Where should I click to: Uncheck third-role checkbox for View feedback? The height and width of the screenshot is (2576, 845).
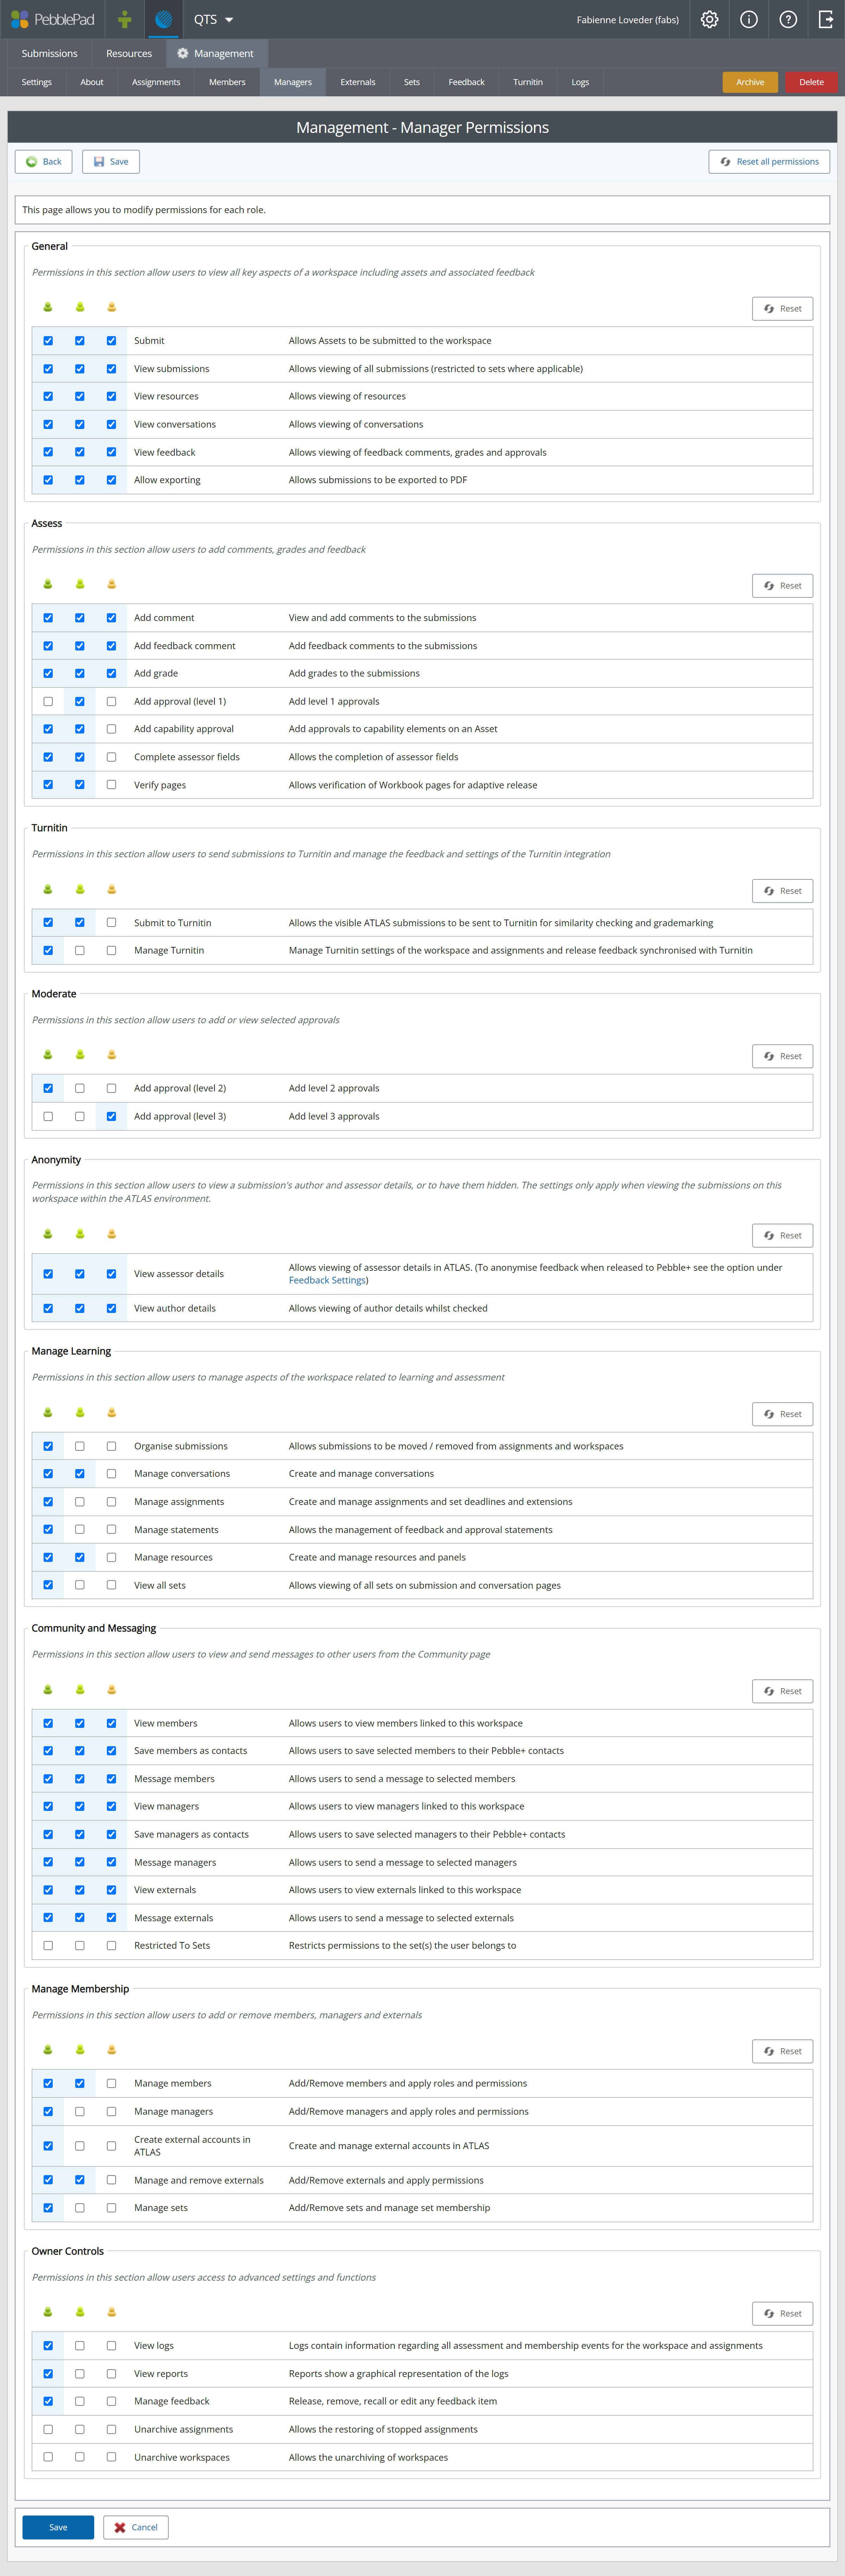click(x=111, y=452)
